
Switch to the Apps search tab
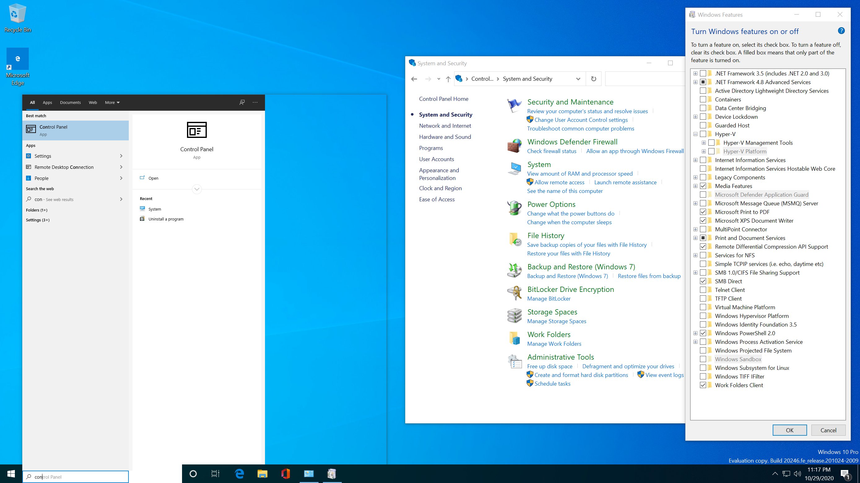click(47, 102)
